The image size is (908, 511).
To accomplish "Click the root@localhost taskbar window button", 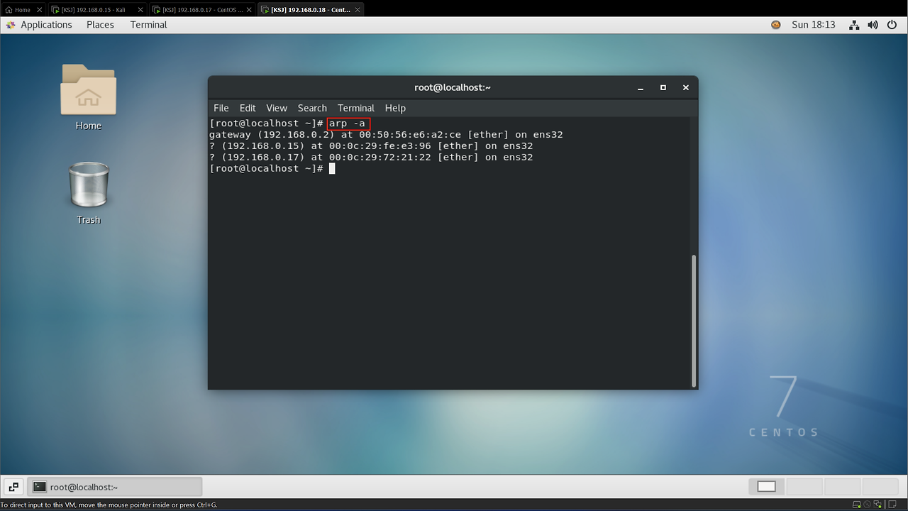I will [x=115, y=487].
